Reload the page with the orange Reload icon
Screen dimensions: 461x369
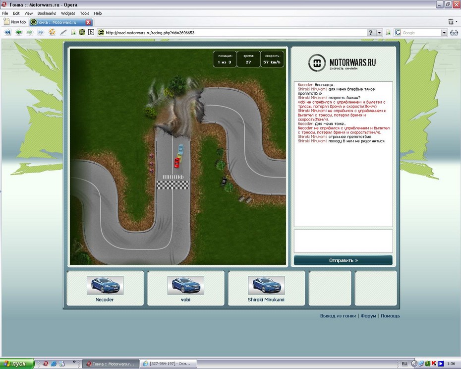52,33
